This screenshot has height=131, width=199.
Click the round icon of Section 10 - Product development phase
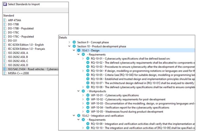tap(74, 46)
